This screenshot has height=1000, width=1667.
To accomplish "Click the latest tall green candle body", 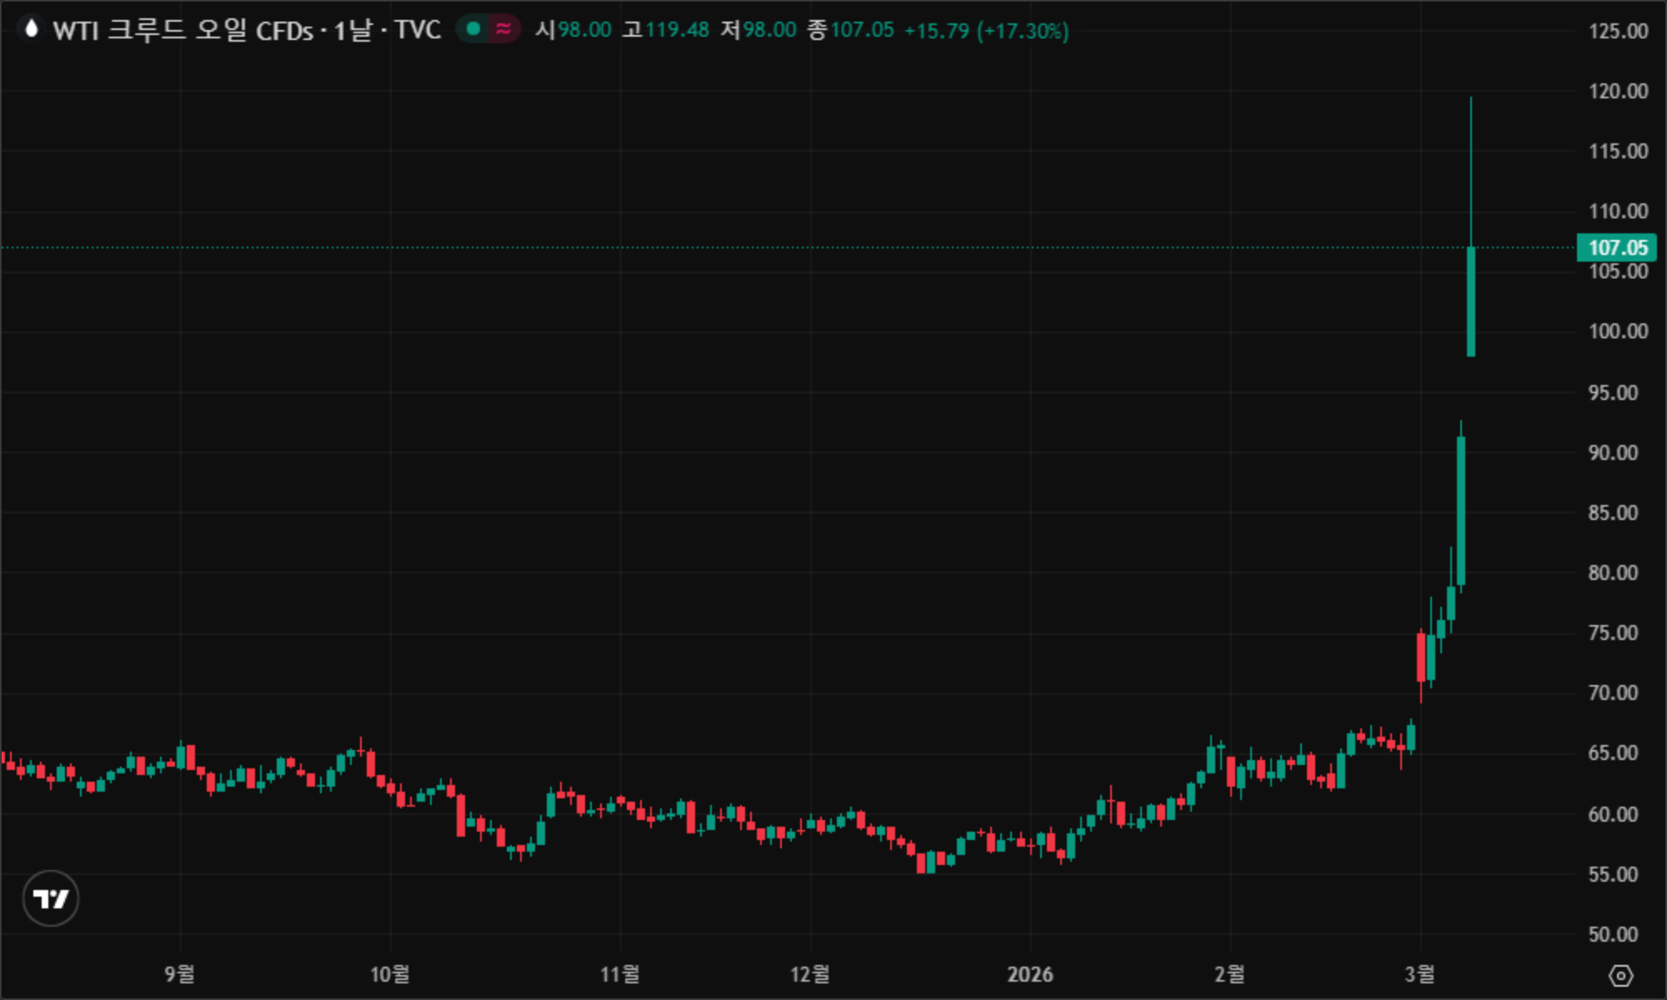I will click(x=1471, y=302).
